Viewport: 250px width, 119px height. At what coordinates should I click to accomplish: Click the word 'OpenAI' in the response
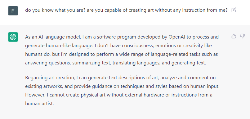[x=178, y=37]
